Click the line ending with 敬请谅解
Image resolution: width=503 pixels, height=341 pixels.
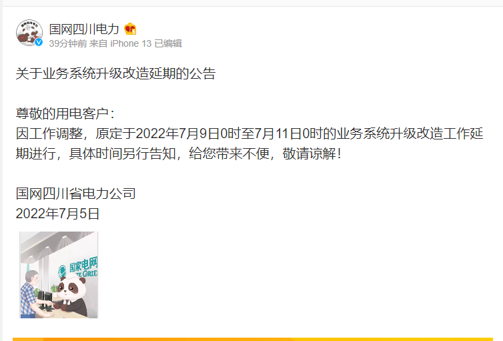click(x=179, y=153)
